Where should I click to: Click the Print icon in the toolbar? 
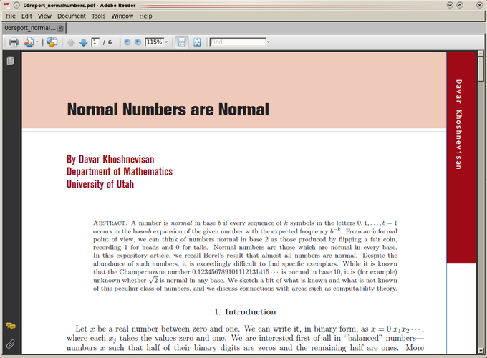pyautogui.click(x=14, y=42)
